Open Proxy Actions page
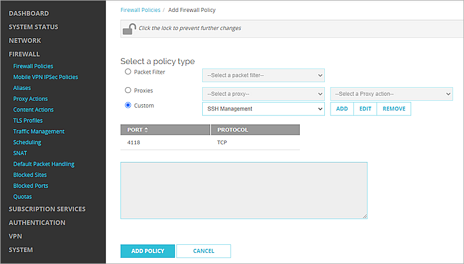This screenshot has width=464, height=264. 31,99
